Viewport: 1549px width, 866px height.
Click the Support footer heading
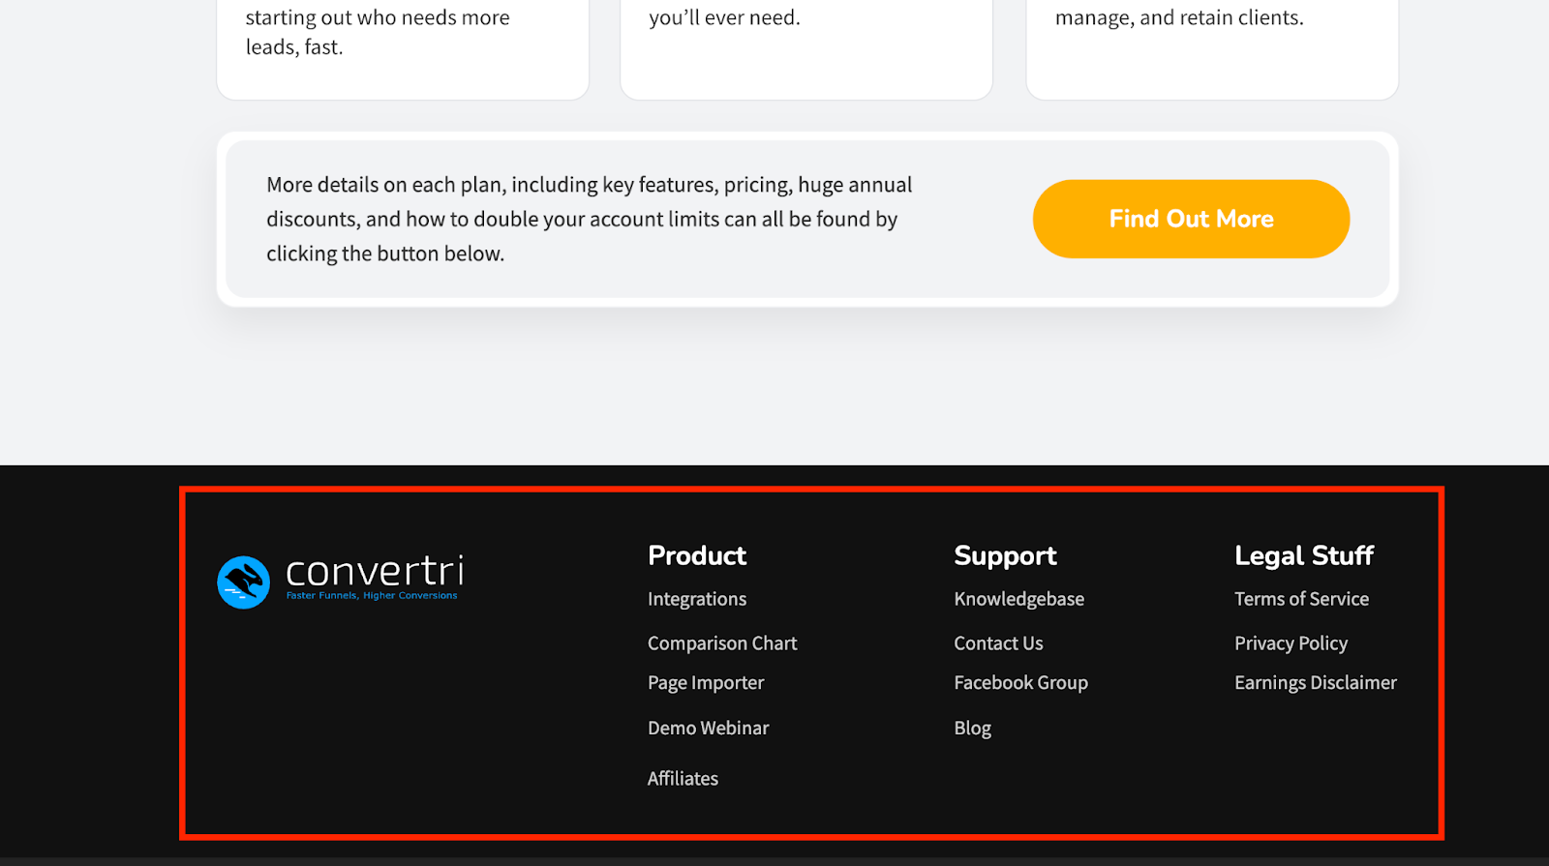[1005, 555]
